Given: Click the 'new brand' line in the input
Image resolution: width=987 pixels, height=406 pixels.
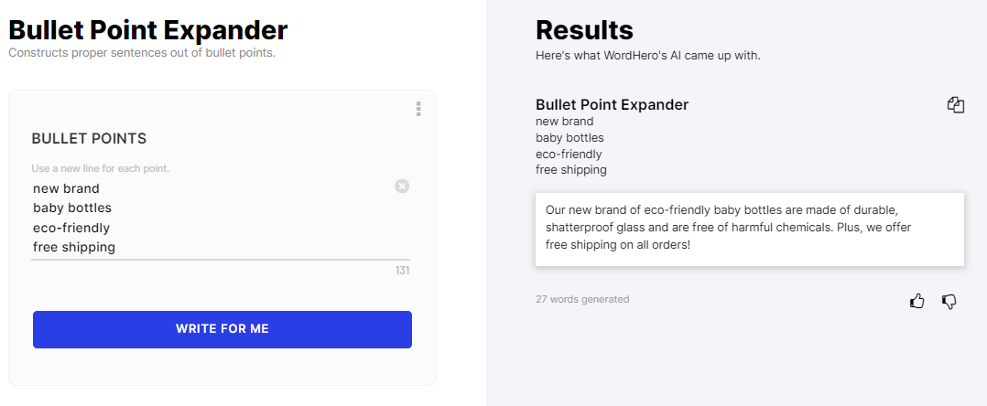Looking at the screenshot, I should pyautogui.click(x=66, y=188).
